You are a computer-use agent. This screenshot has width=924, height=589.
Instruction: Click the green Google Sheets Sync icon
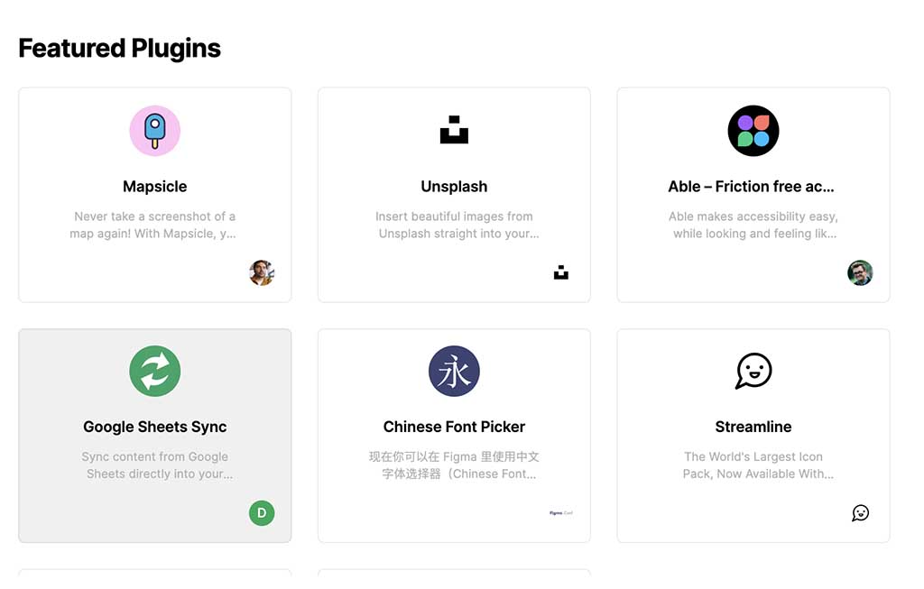[x=155, y=371]
